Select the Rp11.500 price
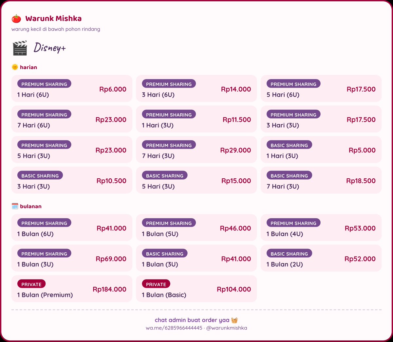Viewport: 393px width, 342px height. click(237, 119)
